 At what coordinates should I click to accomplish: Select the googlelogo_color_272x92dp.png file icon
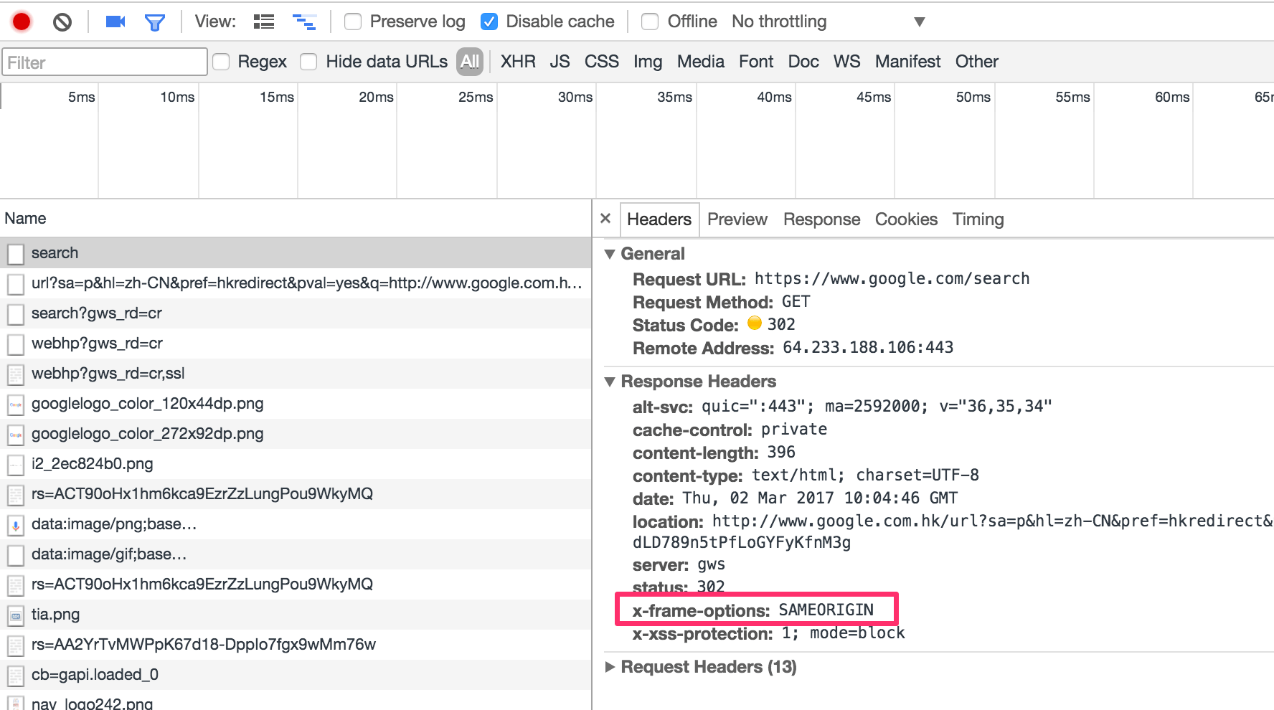pos(16,435)
